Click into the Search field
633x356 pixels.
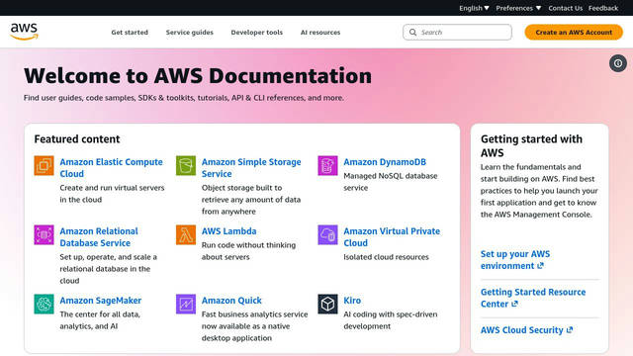click(457, 32)
